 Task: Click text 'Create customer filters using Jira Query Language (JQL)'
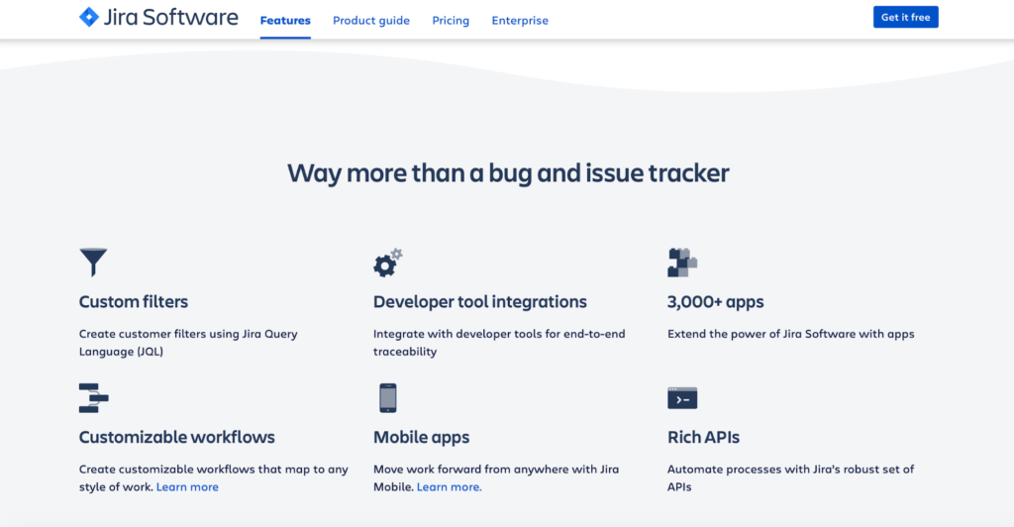pyautogui.click(x=188, y=343)
